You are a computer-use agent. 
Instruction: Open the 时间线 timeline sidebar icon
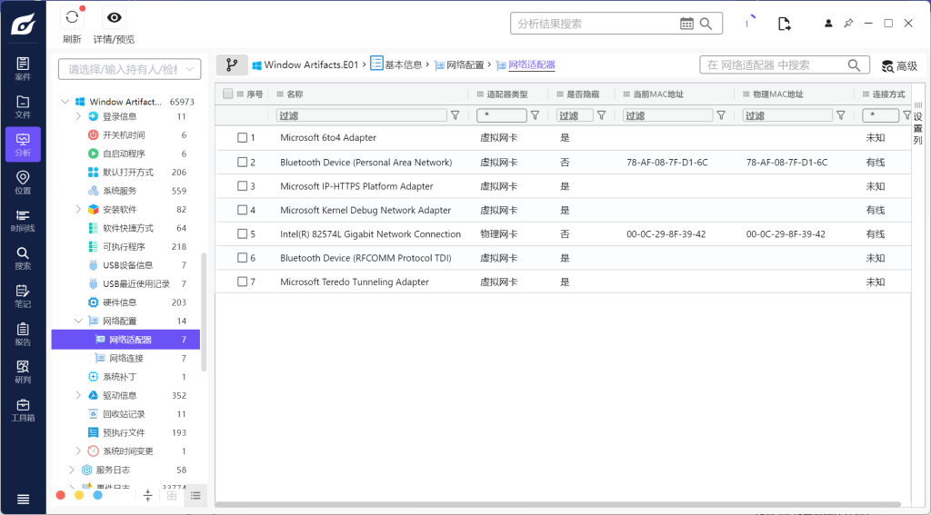tap(23, 221)
